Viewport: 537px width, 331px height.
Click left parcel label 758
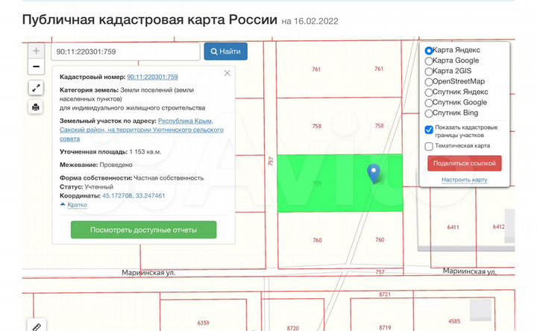coord(317,126)
